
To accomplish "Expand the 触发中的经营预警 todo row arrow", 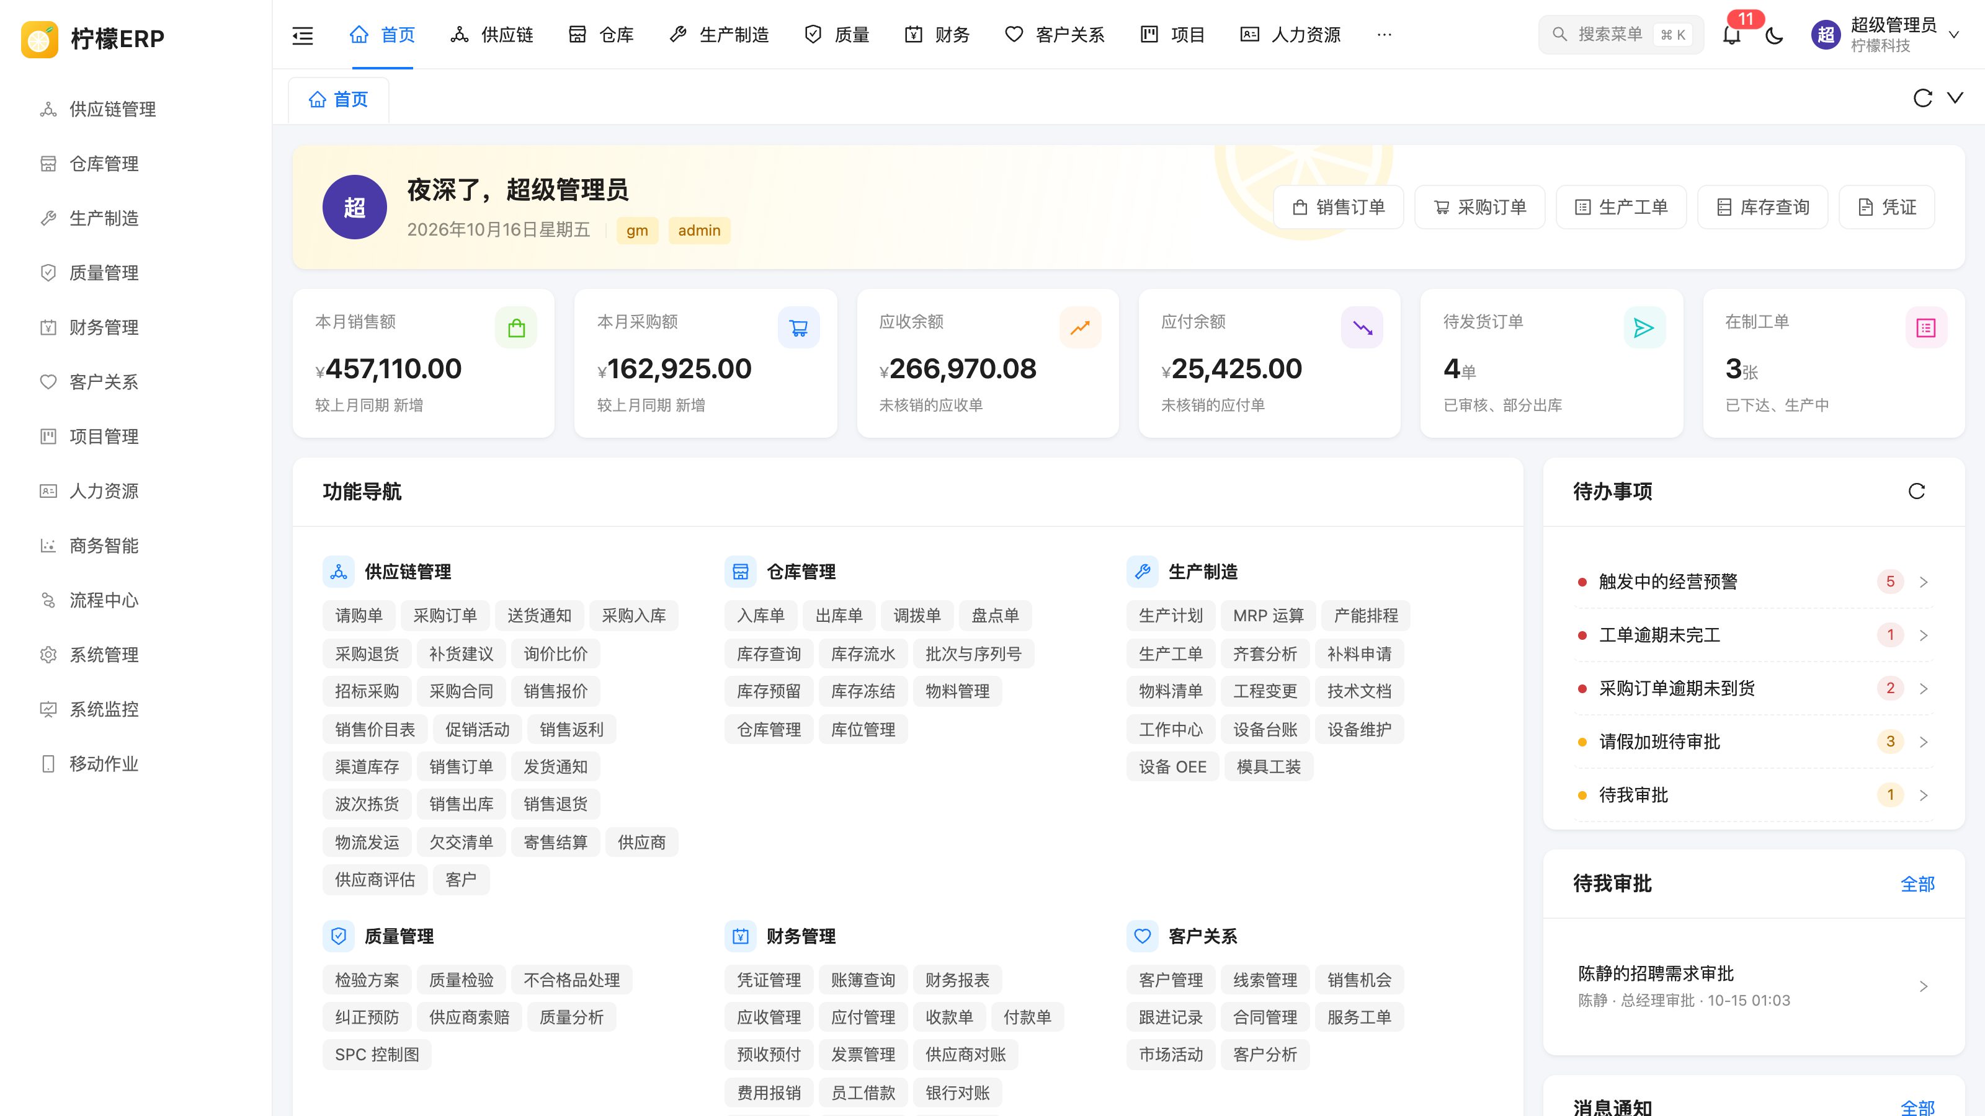I will (1924, 582).
